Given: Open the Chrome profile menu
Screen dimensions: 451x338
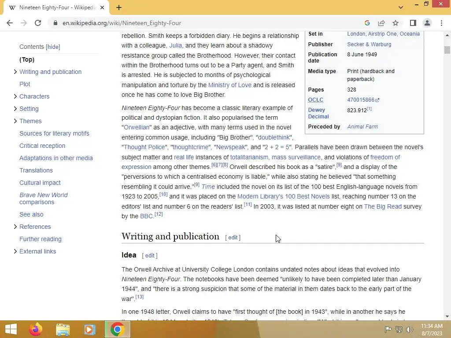Looking at the screenshot, I should point(427,23).
